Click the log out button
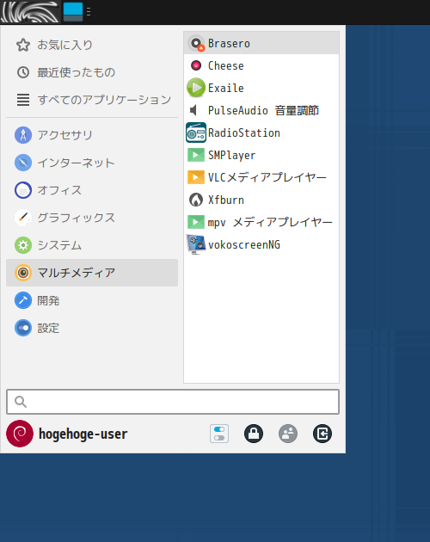The height and width of the screenshot is (542, 430). pyautogui.click(x=322, y=434)
